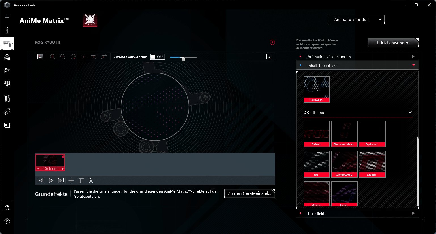This screenshot has width=436, height=234.
Task: Click the zoom in magnifier icon
Action: (x=52, y=57)
